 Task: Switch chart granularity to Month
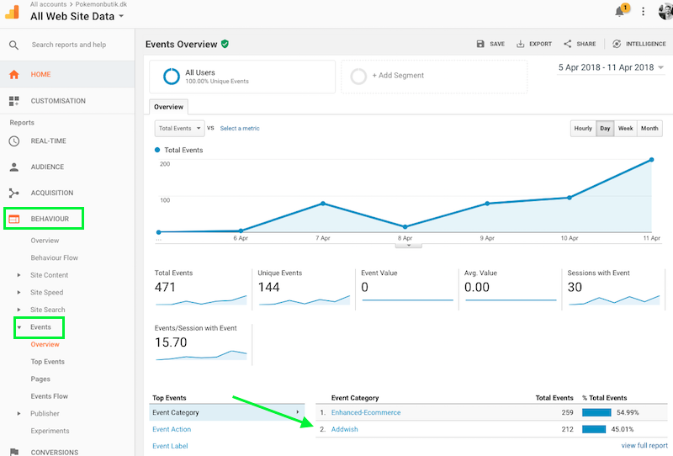click(649, 129)
